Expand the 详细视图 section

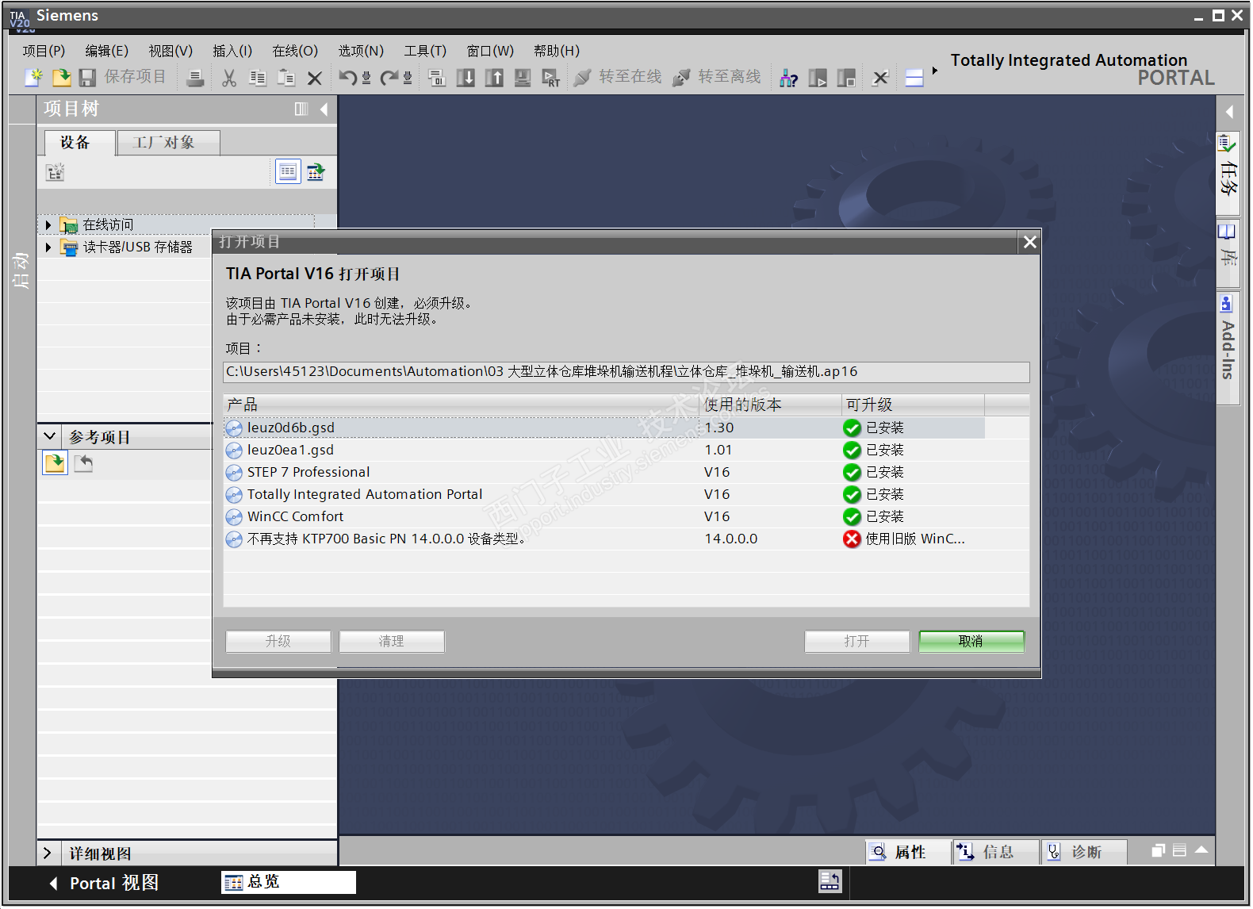pyautogui.click(x=48, y=853)
